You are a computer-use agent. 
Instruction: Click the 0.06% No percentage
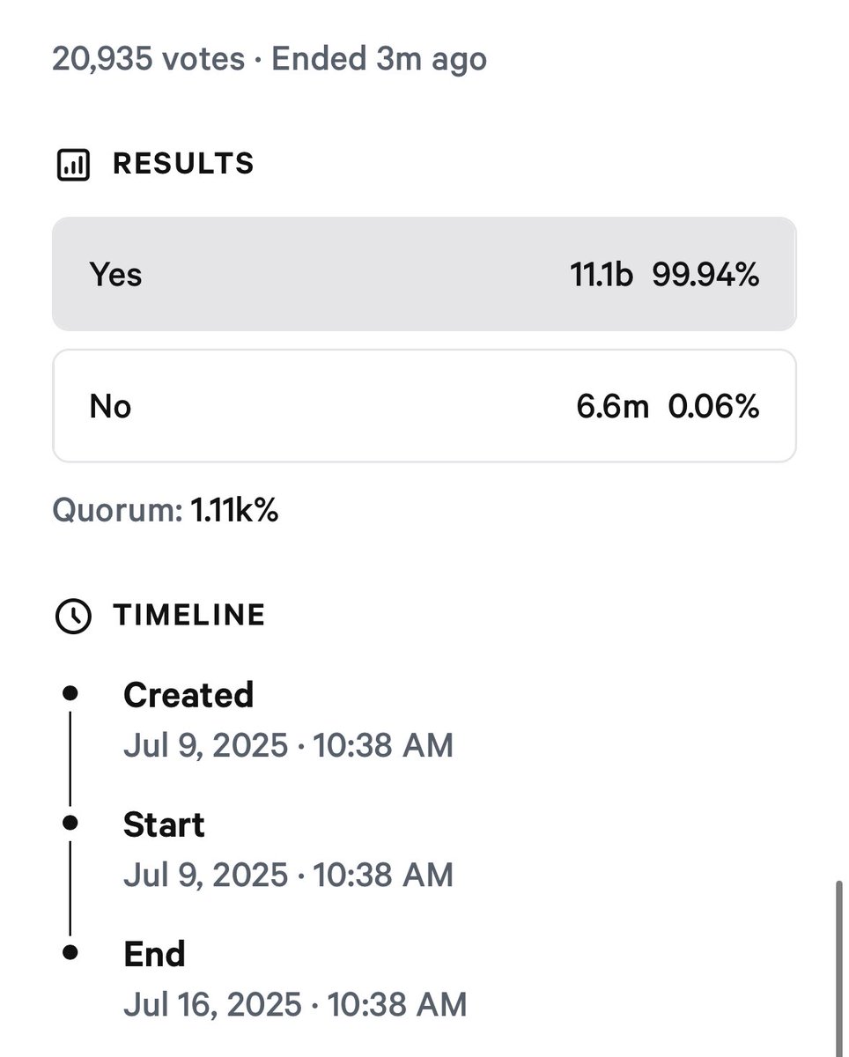point(713,407)
